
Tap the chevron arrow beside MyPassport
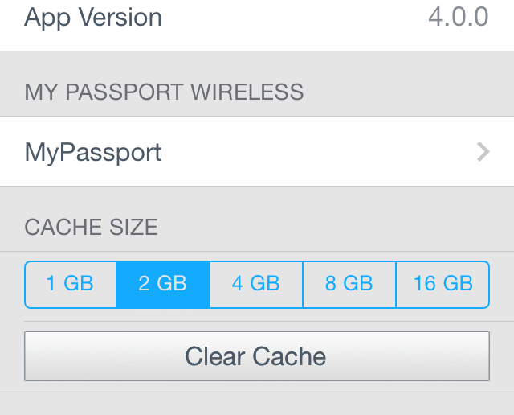pyautogui.click(x=483, y=152)
